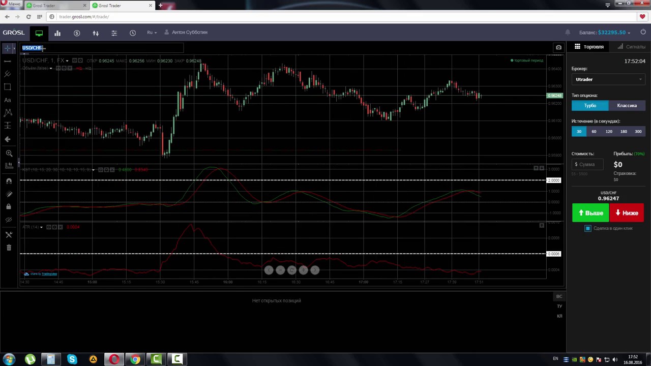Select the Турбо option type

pos(590,106)
